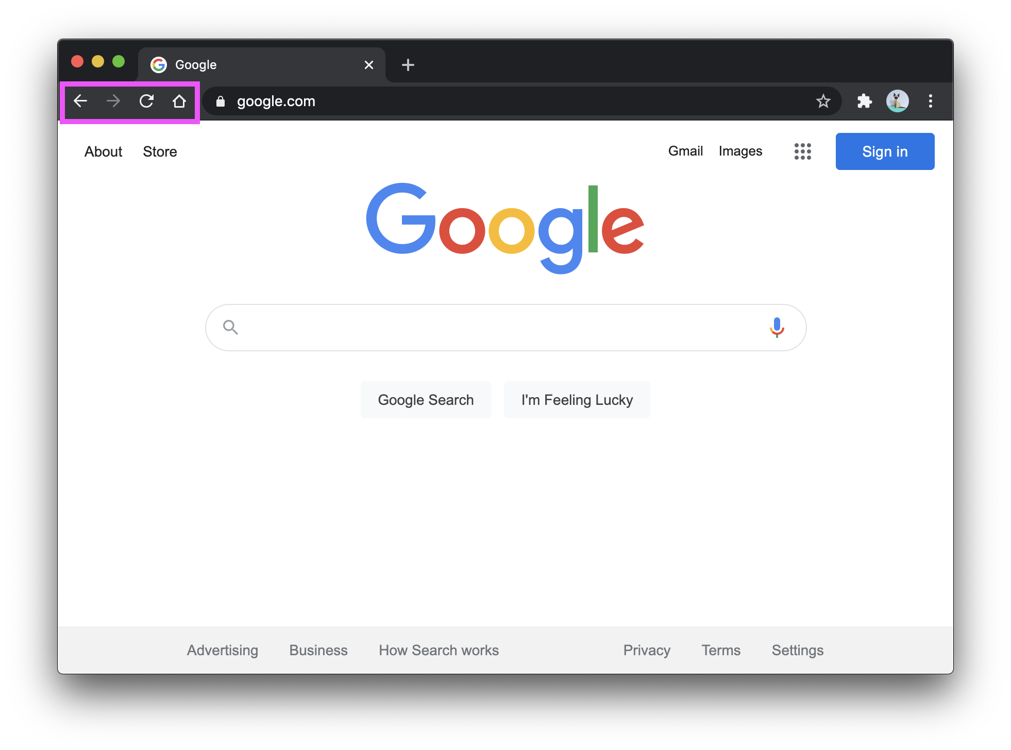Open How Search works link
1011x750 pixels.
click(x=439, y=650)
